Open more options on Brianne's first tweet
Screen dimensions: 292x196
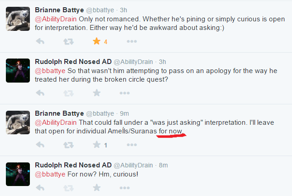click(x=131, y=41)
